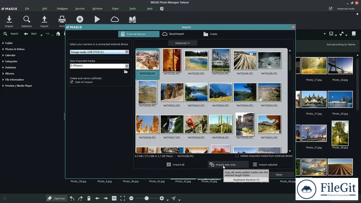Select the NATIO17.JPG waterfall thumbnail

click(x=172, y=124)
